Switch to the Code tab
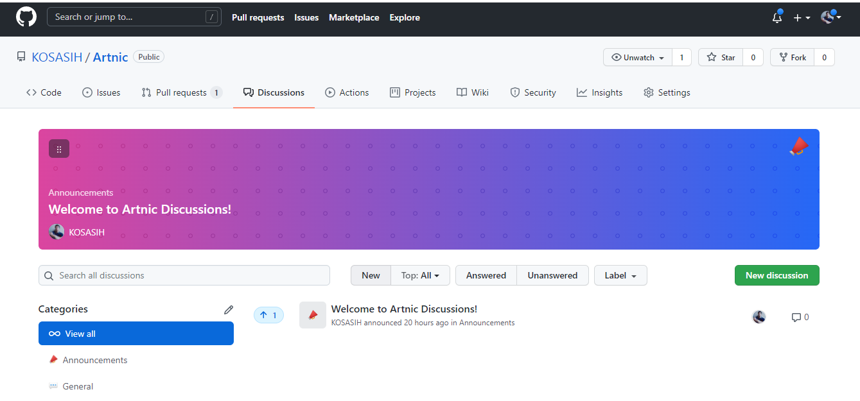 click(x=44, y=92)
